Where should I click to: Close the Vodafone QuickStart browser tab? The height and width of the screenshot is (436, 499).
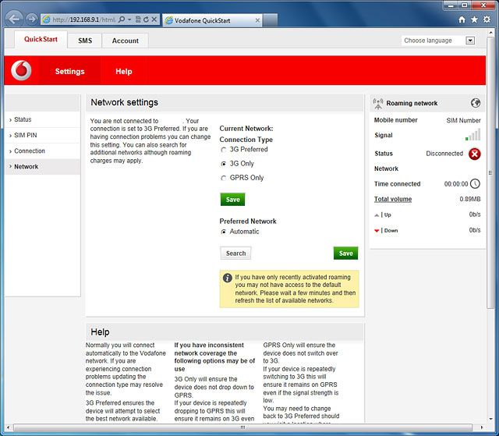coord(257,20)
